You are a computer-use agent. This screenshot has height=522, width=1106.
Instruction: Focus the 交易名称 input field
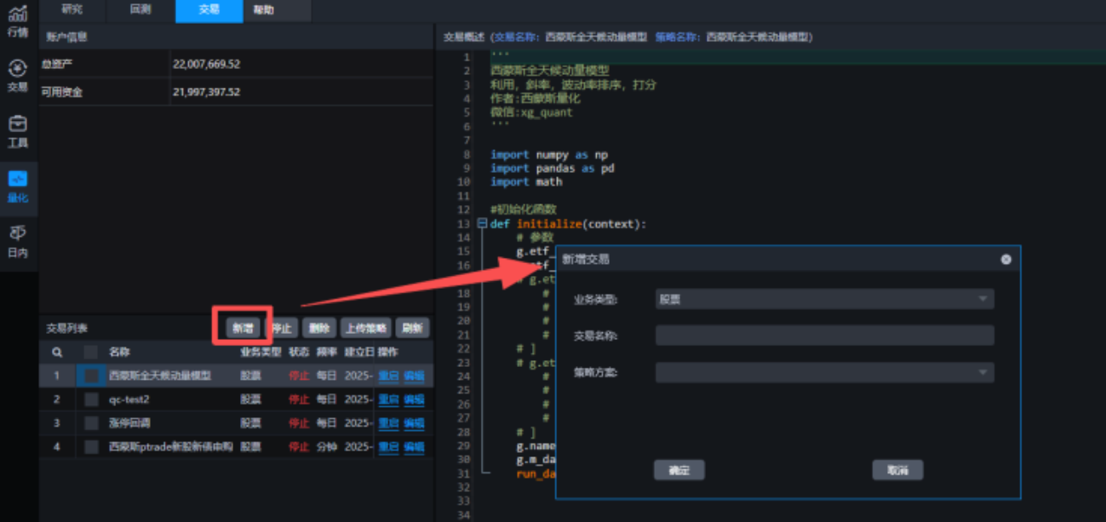824,336
